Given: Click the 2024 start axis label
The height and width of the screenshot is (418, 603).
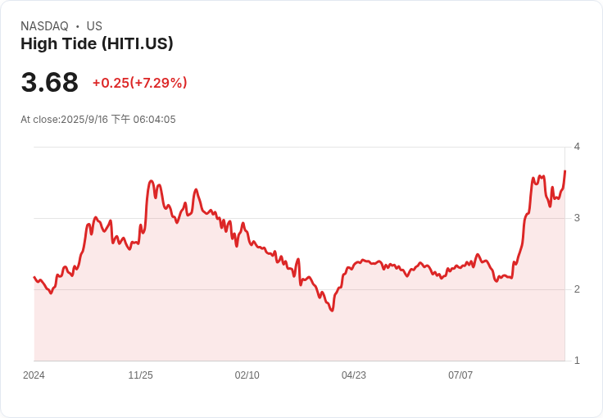Looking at the screenshot, I should [x=34, y=375].
